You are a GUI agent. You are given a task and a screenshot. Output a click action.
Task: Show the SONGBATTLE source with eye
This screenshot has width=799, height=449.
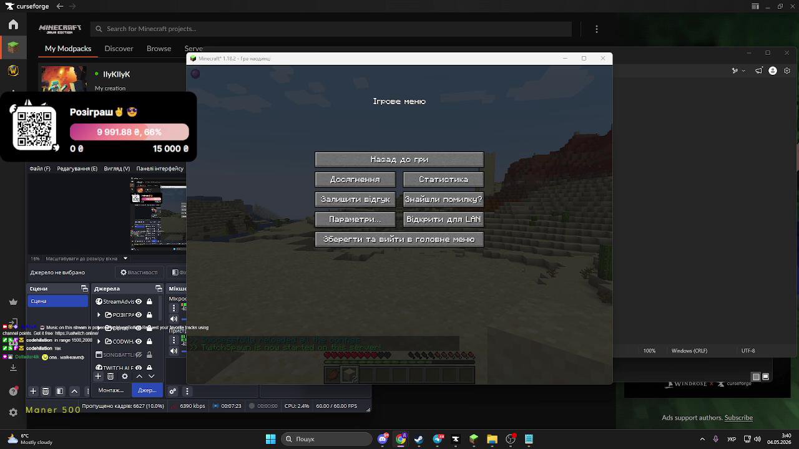point(139,355)
